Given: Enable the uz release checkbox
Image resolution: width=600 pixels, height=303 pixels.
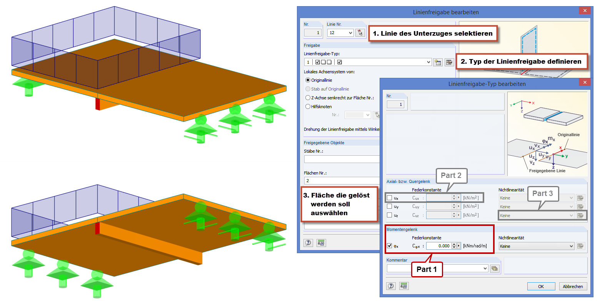Looking at the screenshot, I should tap(390, 216).
